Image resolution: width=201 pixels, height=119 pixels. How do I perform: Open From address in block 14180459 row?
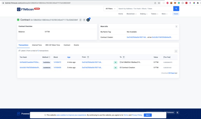coord(92,68)
